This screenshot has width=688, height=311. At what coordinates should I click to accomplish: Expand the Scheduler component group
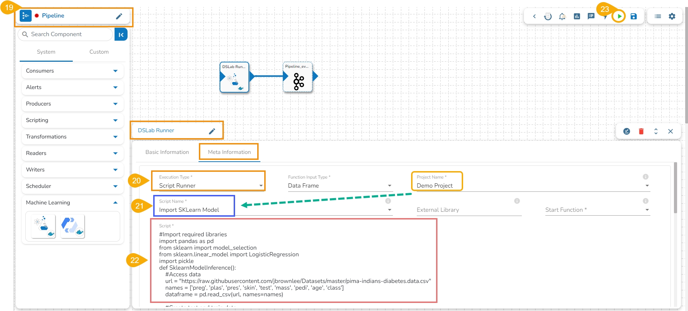point(72,186)
